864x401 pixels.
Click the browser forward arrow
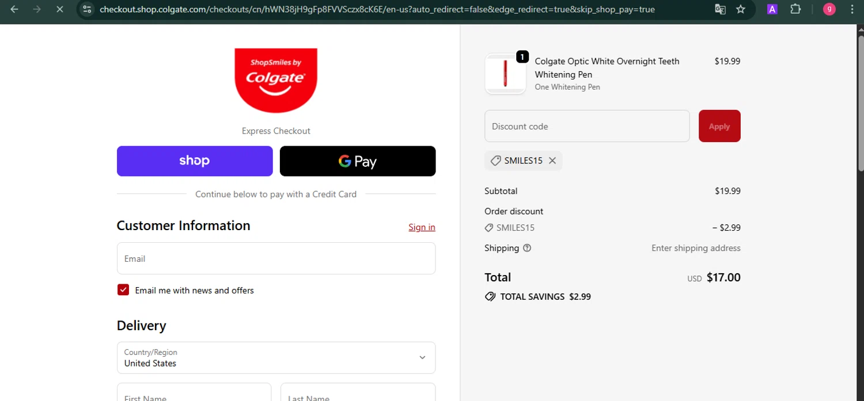click(x=37, y=9)
